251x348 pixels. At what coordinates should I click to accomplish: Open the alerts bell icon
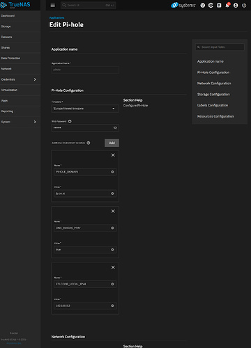(x=227, y=5)
